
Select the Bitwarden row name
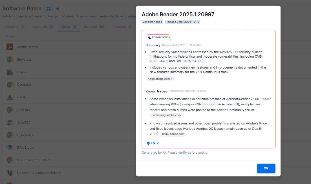pyautogui.click(x=25, y=60)
